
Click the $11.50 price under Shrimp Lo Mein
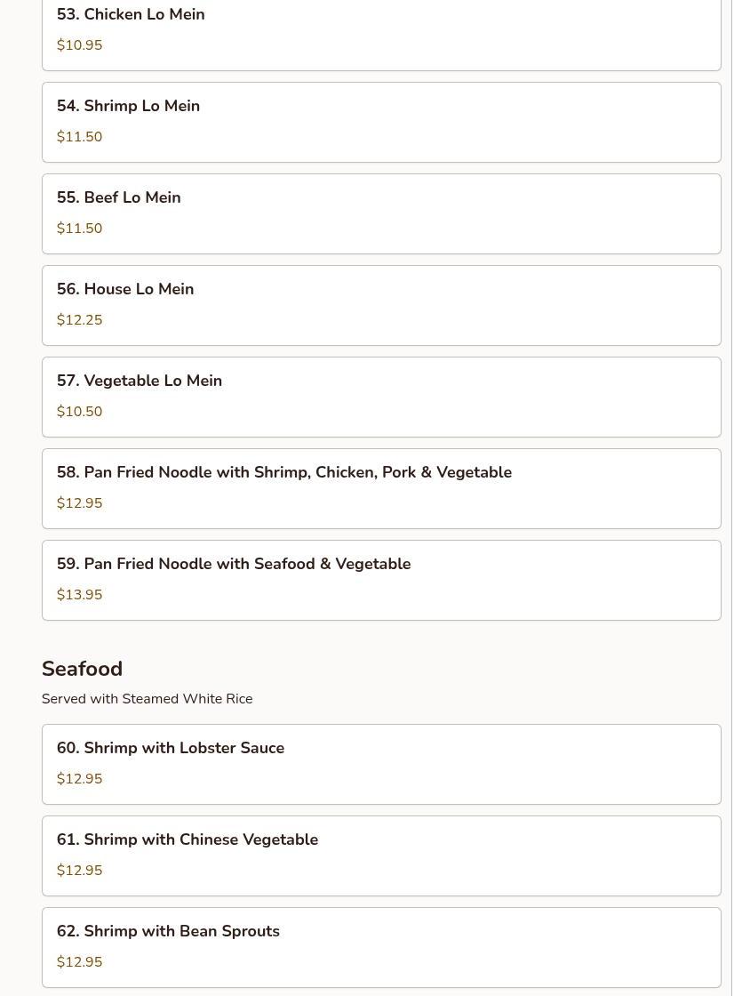point(79,137)
